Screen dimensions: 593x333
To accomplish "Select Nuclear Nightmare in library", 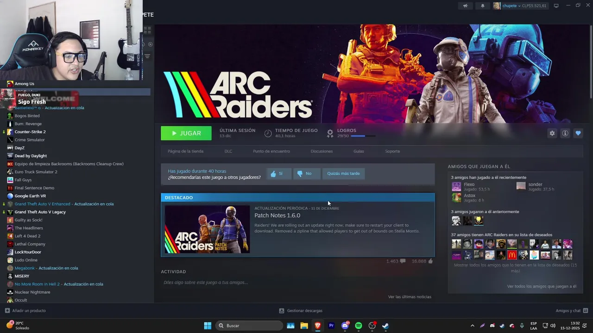I will click(32, 292).
